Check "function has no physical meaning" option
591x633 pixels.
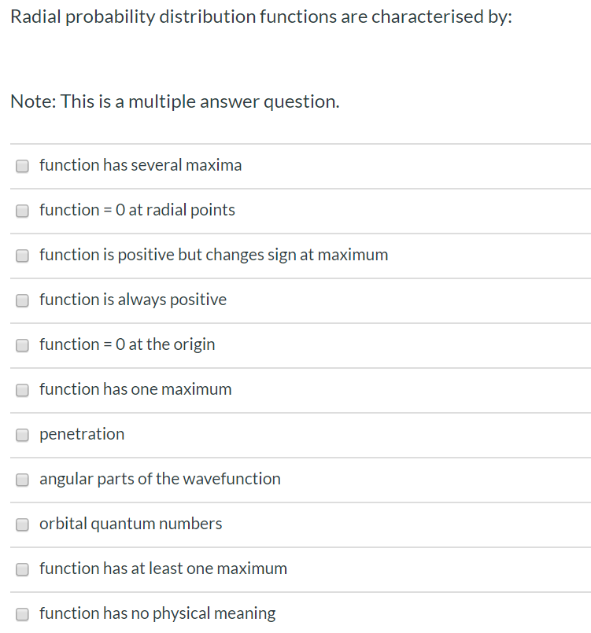click(22, 614)
